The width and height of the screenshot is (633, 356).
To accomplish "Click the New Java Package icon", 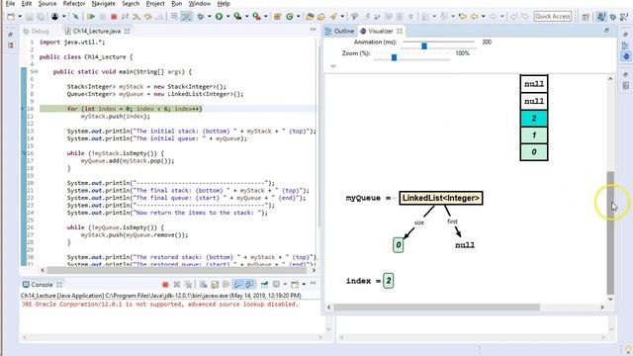I will click(x=277, y=17).
